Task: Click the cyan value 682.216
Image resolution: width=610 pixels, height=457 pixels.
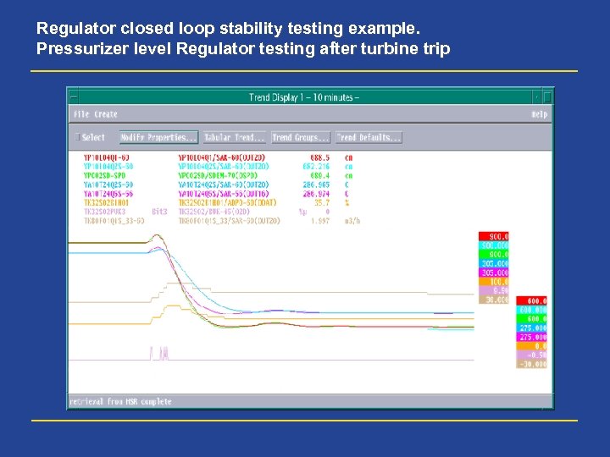Action: coord(316,167)
